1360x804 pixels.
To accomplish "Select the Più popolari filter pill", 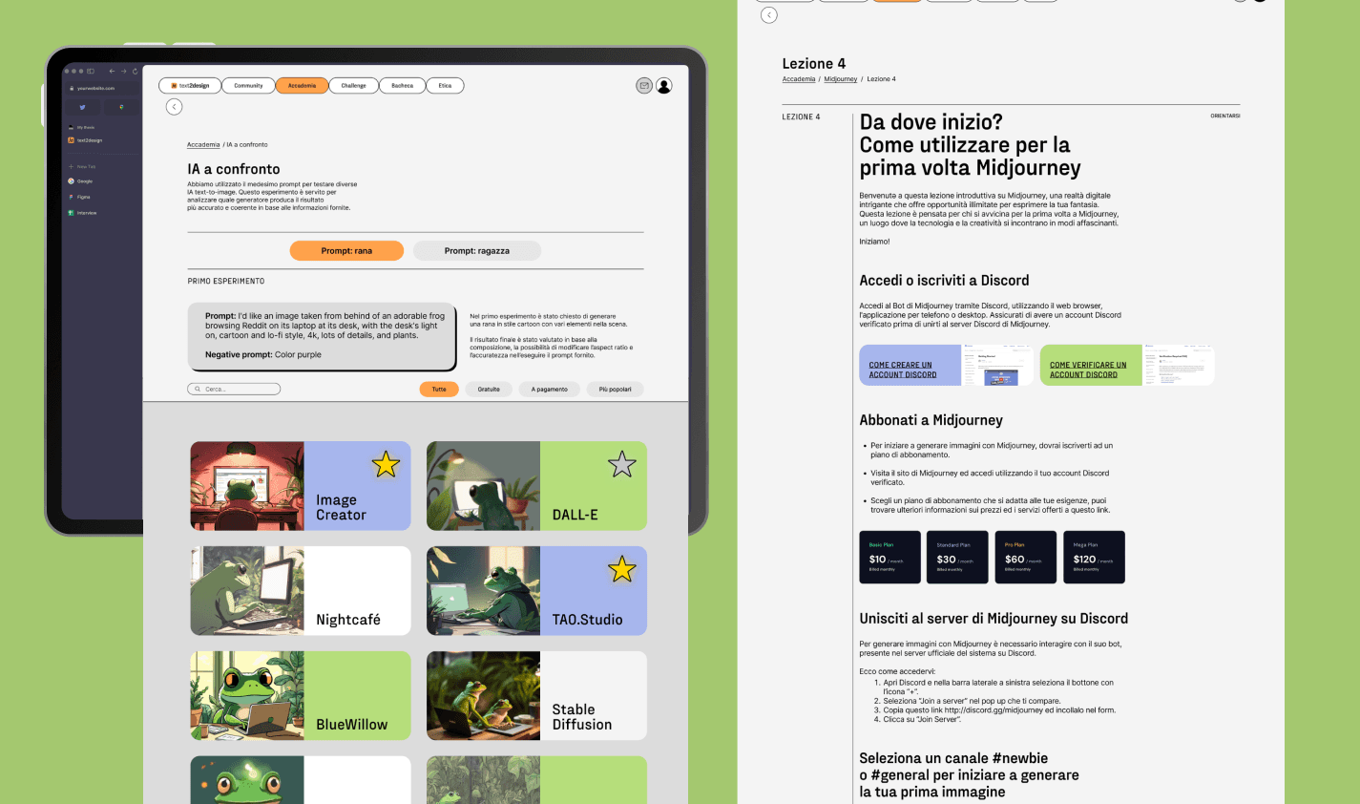I will 616,390.
